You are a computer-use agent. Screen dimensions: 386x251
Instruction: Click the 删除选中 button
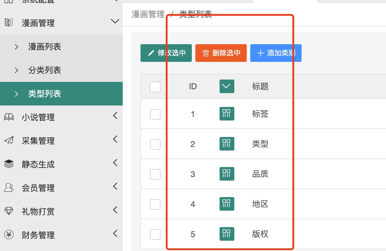(x=221, y=53)
